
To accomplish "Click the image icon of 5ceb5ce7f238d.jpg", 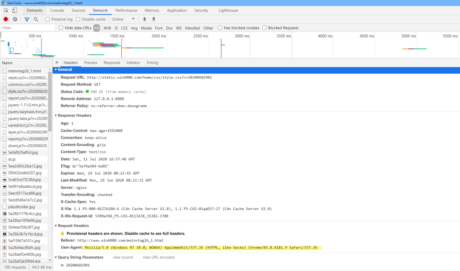I will [x=5, y=180].
